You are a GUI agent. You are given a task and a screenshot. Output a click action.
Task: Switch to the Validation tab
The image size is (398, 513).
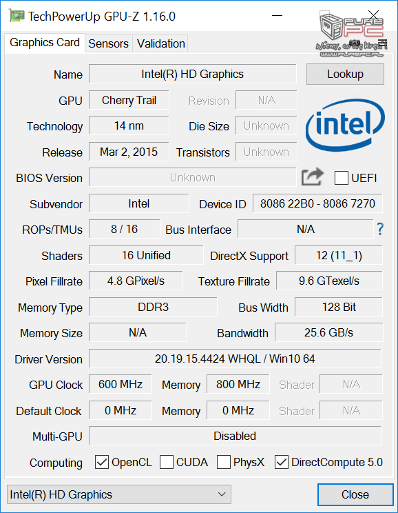160,43
